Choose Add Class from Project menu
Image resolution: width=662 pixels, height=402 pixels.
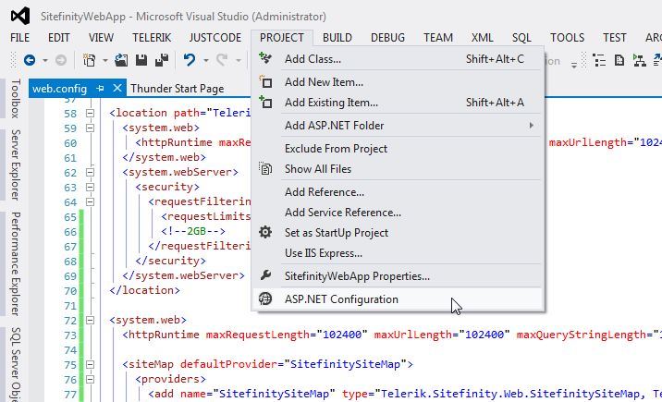(313, 59)
